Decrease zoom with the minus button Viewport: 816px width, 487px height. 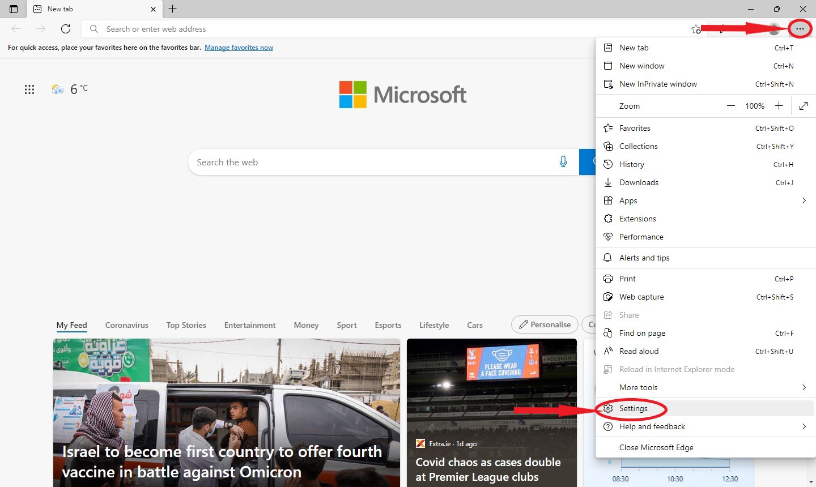point(731,106)
